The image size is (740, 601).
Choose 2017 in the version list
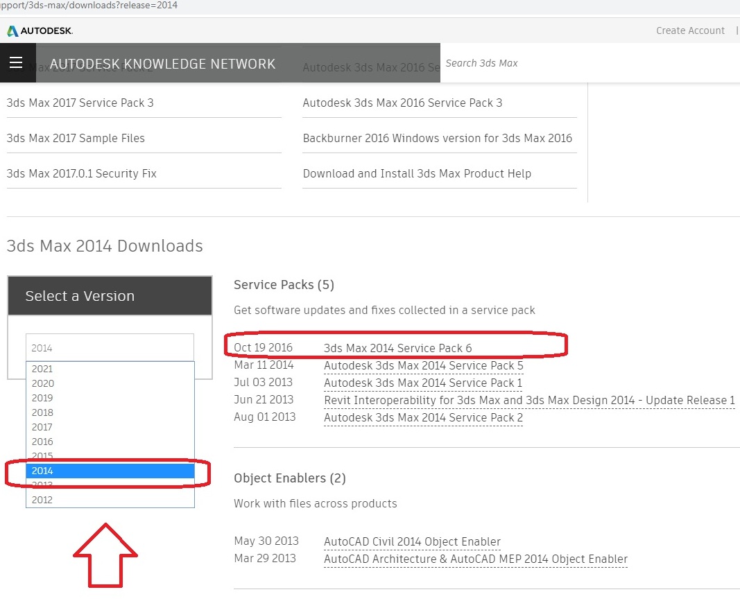pyautogui.click(x=110, y=428)
